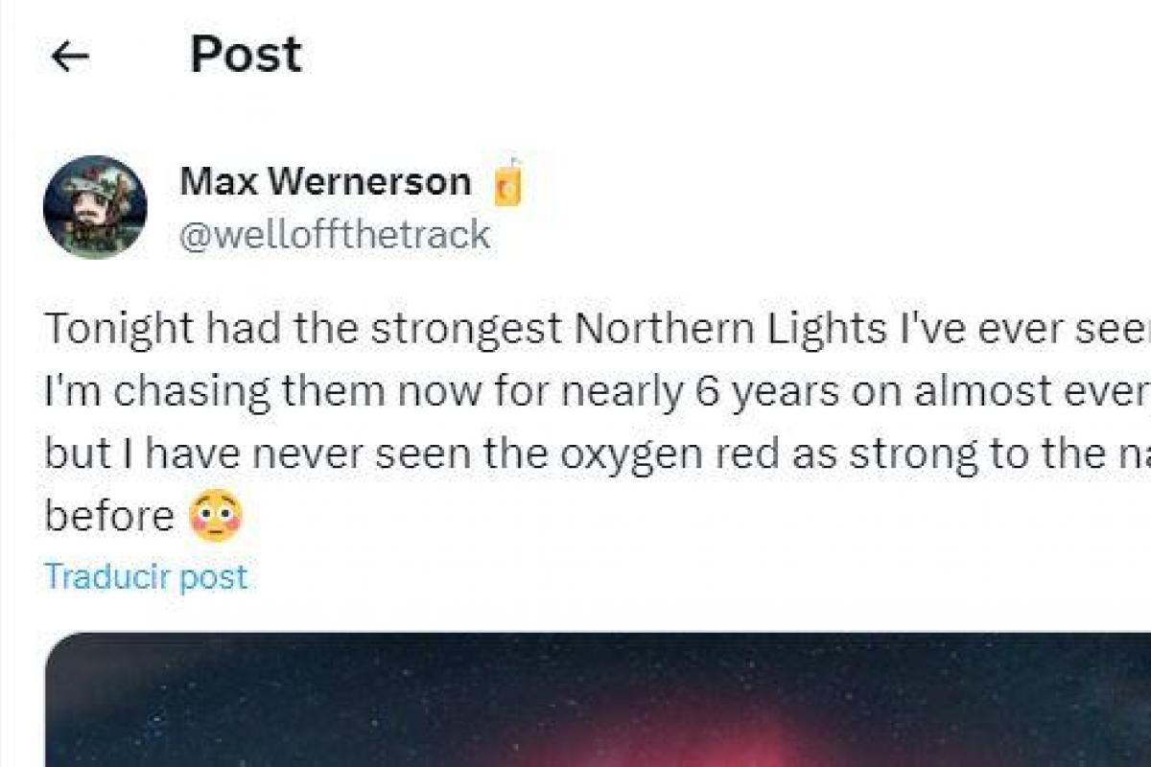Screen dimensions: 1151x767
Task: Click the words 'Northern Lights' in the post
Action: [730, 330]
